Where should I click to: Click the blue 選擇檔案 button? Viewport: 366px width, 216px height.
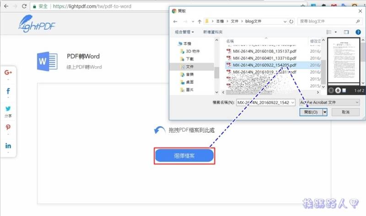pyautogui.click(x=184, y=156)
